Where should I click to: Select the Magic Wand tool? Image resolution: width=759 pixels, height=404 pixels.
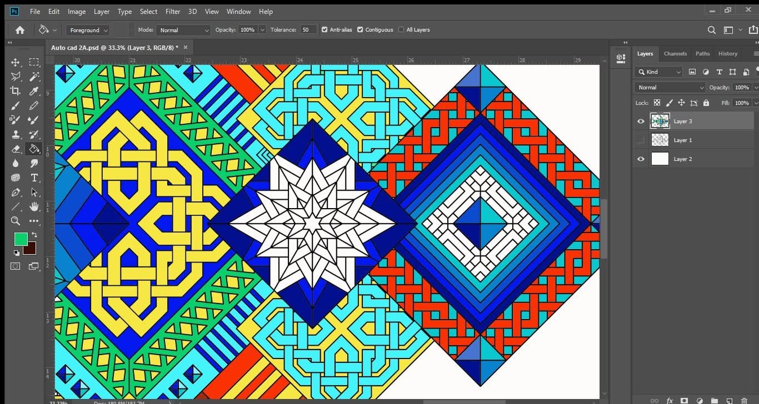tap(34, 77)
